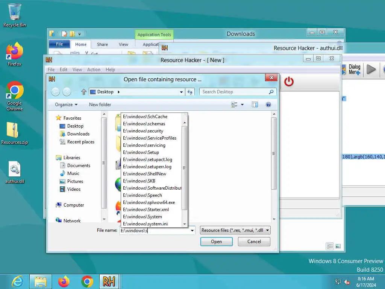Click muted volume tray icon

pos(347,282)
